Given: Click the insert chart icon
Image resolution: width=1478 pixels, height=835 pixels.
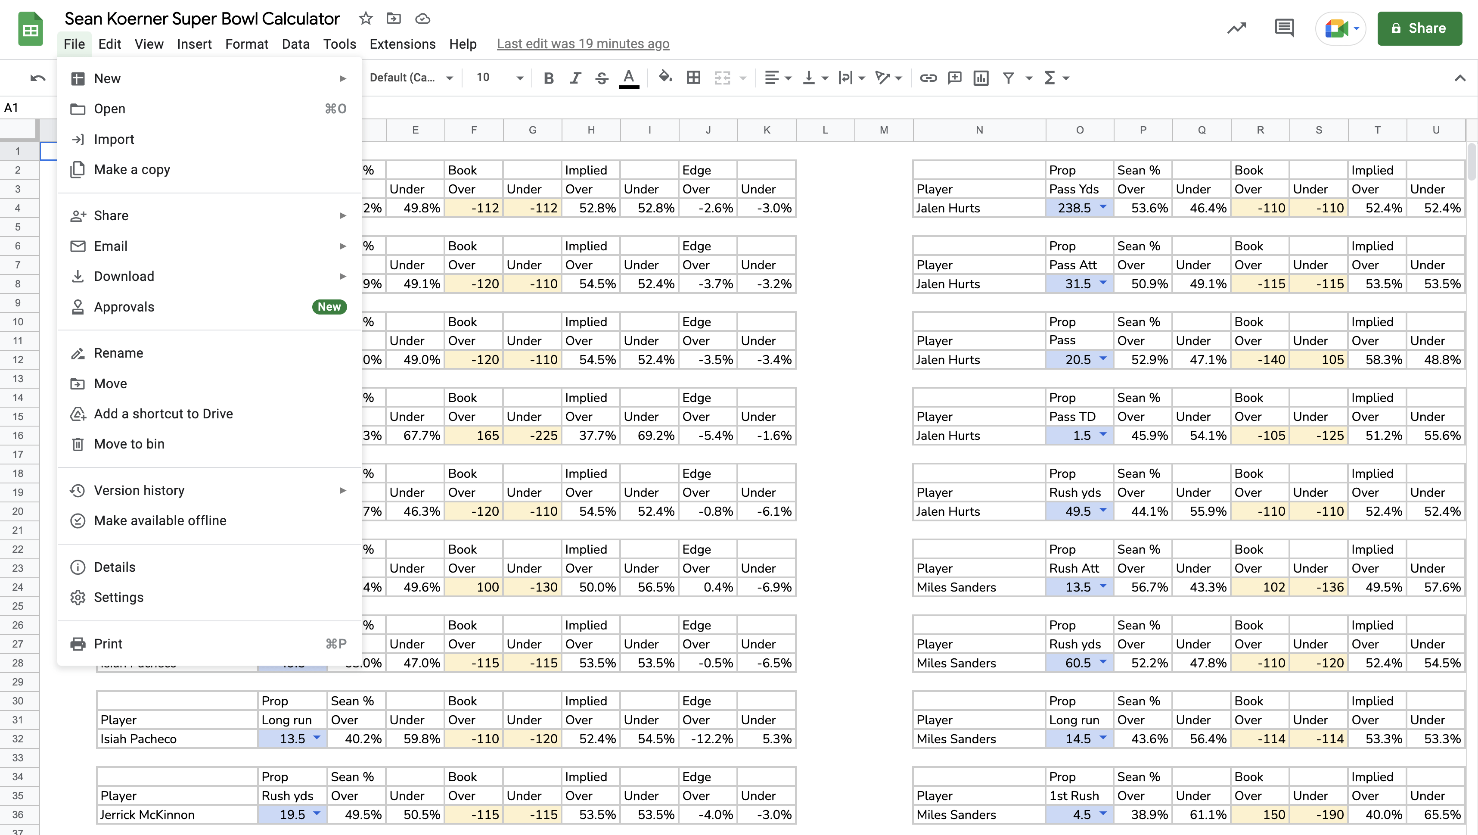Looking at the screenshot, I should point(981,78).
